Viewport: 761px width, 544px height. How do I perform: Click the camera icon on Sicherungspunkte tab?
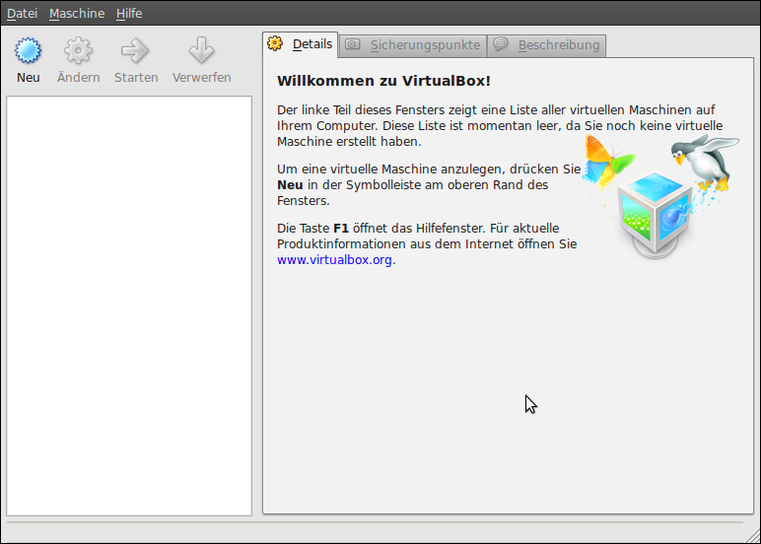[352, 45]
